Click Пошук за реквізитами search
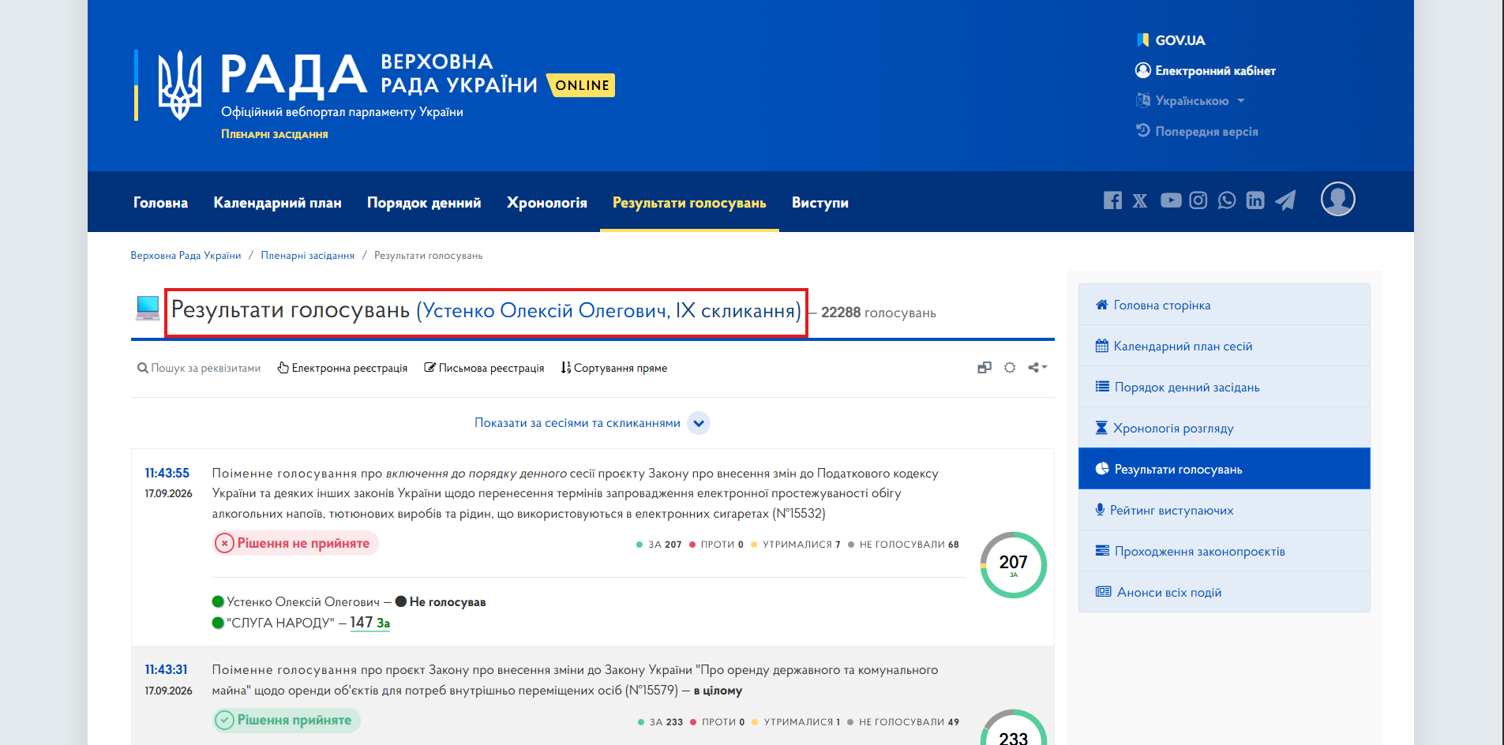 pos(199,368)
